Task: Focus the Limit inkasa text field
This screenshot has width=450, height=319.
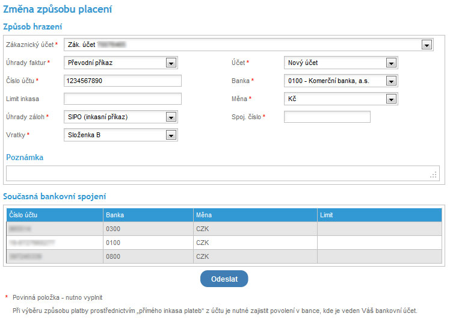Action: coord(122,99)
